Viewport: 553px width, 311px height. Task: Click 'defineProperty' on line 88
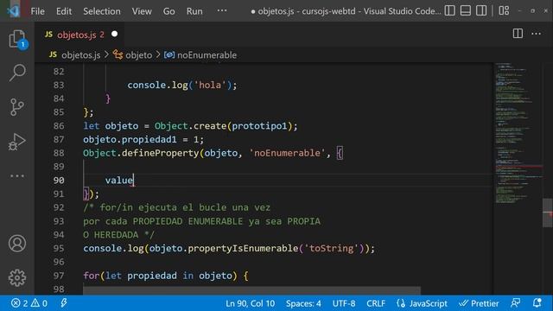click(160, 153)
